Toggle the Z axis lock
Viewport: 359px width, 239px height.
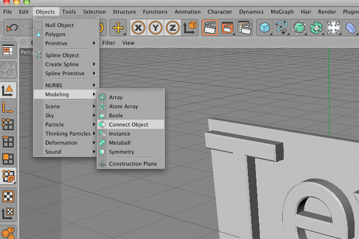tap(172, 27)
